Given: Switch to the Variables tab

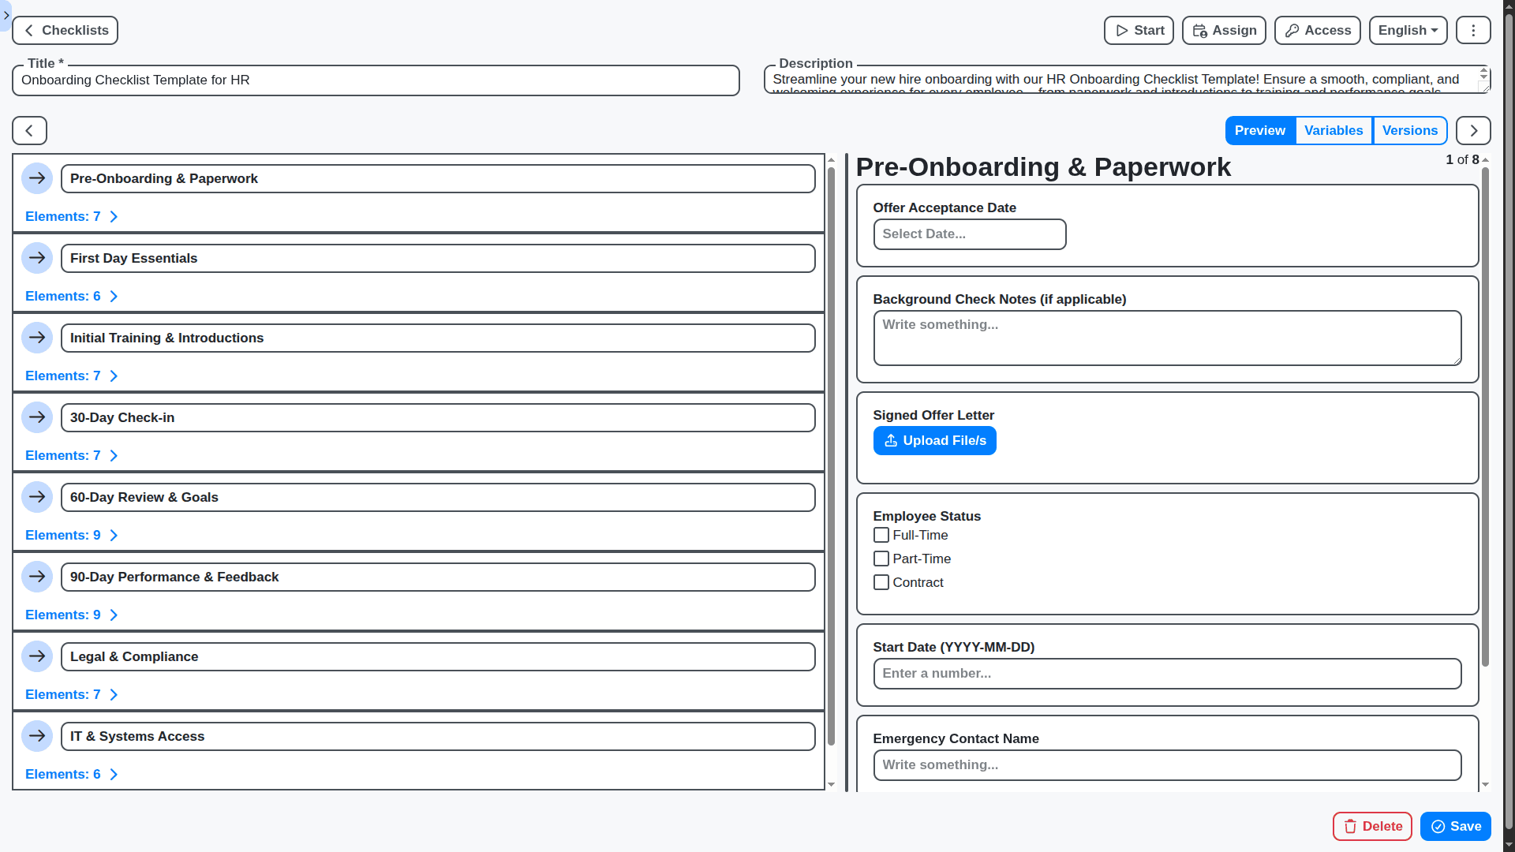Looking at the screenshot, I should 1334,130.
